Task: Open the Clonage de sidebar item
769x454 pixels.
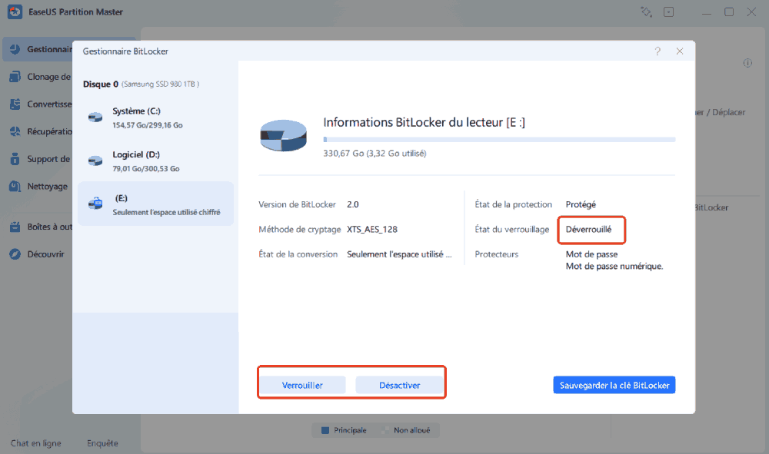Action: pyautogui.click(x=38, y=76)
